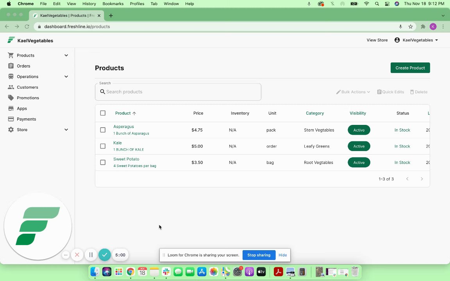
Task: Check the Kale row checkbox
Action: coord(103,146)
